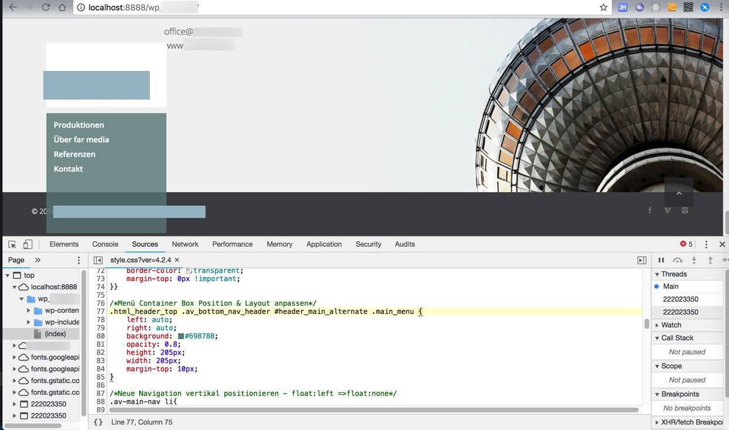729x430 pixels.
Task: Pretty print the source with braces icon
Action: pos(98,422)
